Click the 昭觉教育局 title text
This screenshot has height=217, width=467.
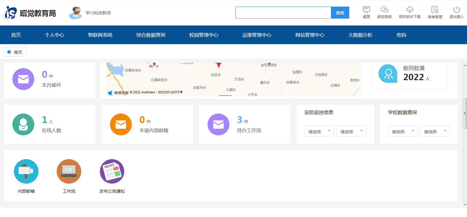click(38, 13)
